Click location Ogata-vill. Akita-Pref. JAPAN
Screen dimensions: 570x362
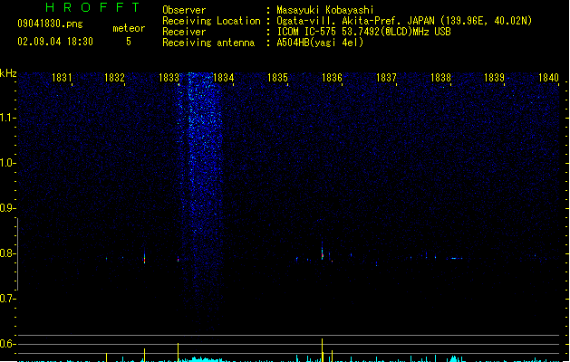coord(355,21)
